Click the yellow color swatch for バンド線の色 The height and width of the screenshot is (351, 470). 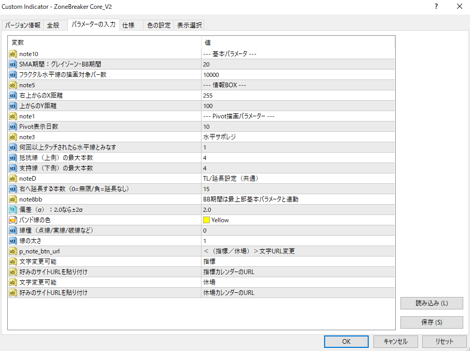tap(207, 220)
